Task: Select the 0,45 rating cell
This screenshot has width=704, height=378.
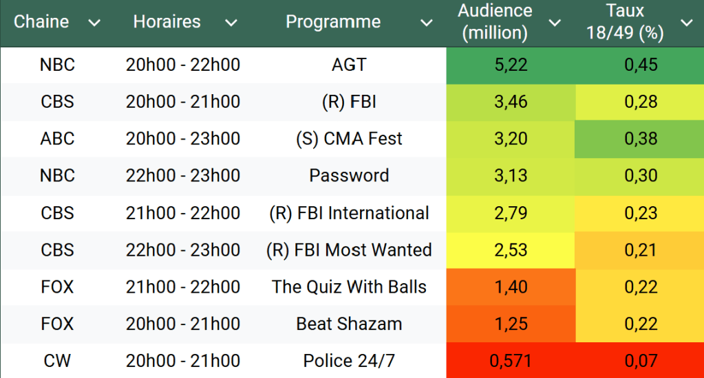Action: [x=641, y=65]
